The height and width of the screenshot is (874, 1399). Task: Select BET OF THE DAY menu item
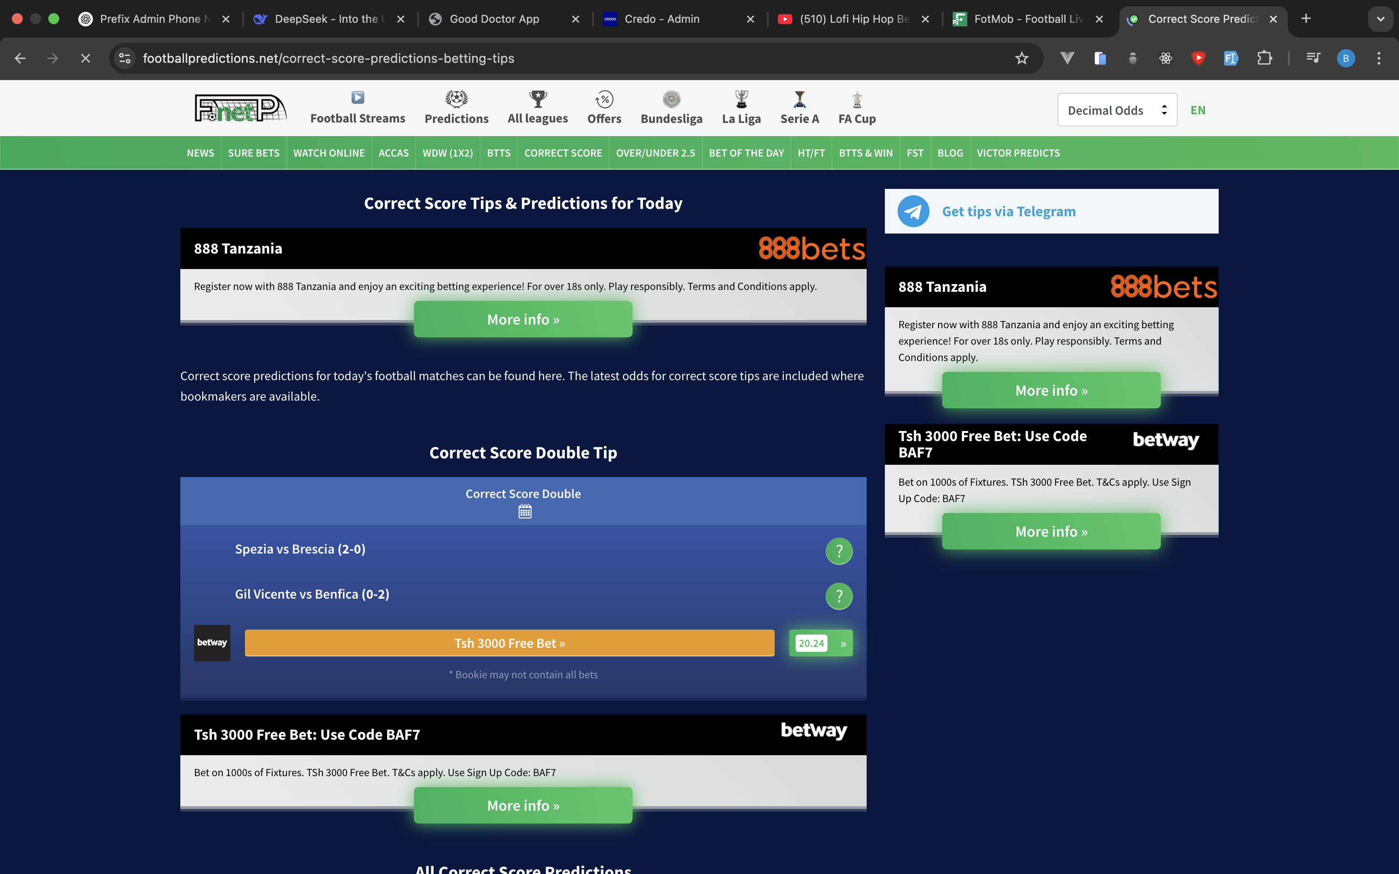click(746, 153)
